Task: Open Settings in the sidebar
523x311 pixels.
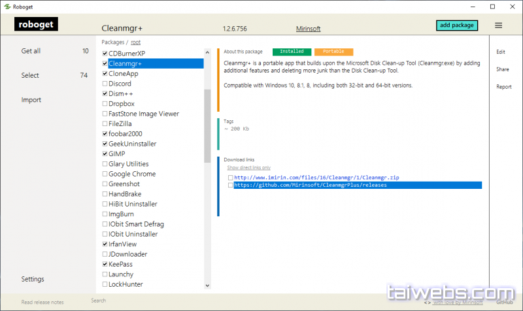Action: tap(33, 279)
